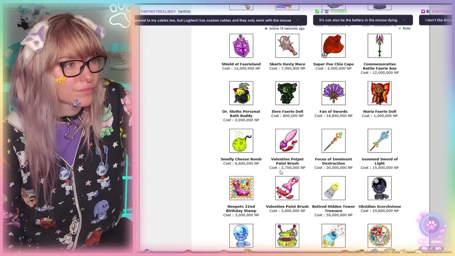The width and height of the screenshot is (455, 256).
Task: Click the Super Pea Chia Cape image
Action: coord(333,46)
